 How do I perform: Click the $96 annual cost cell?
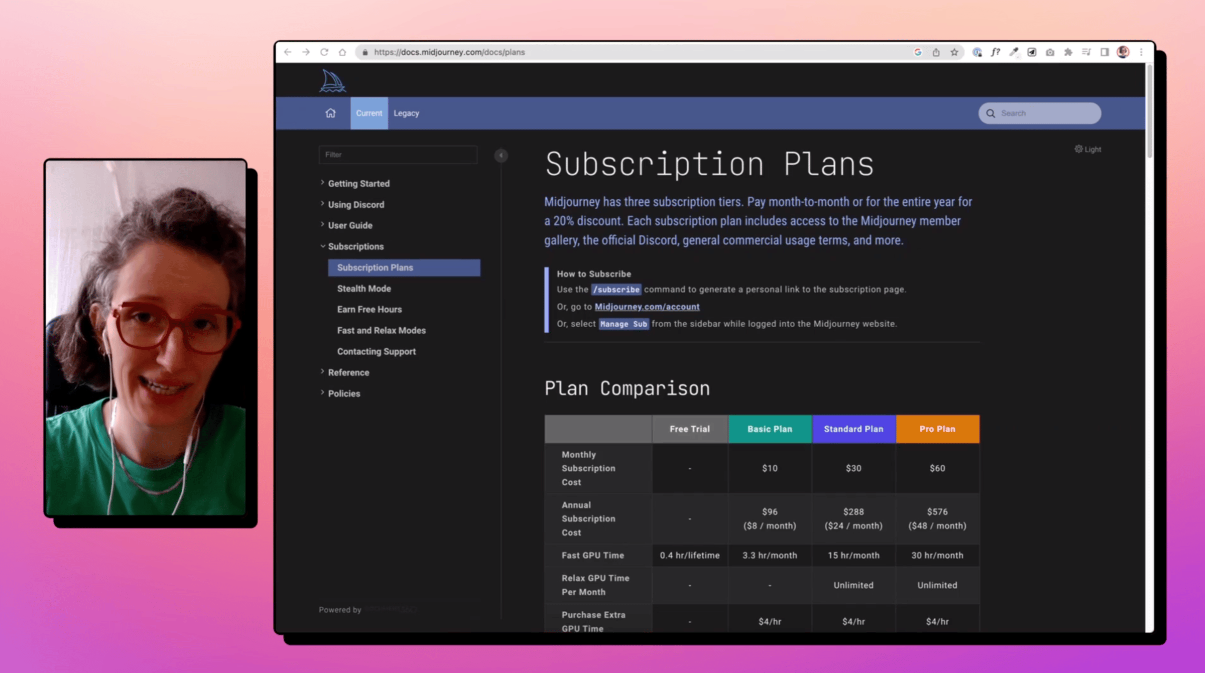pos(770,519)
